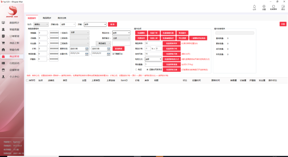
Task: Open the 商品编号 search type dropdown
Action: (103, 43)
